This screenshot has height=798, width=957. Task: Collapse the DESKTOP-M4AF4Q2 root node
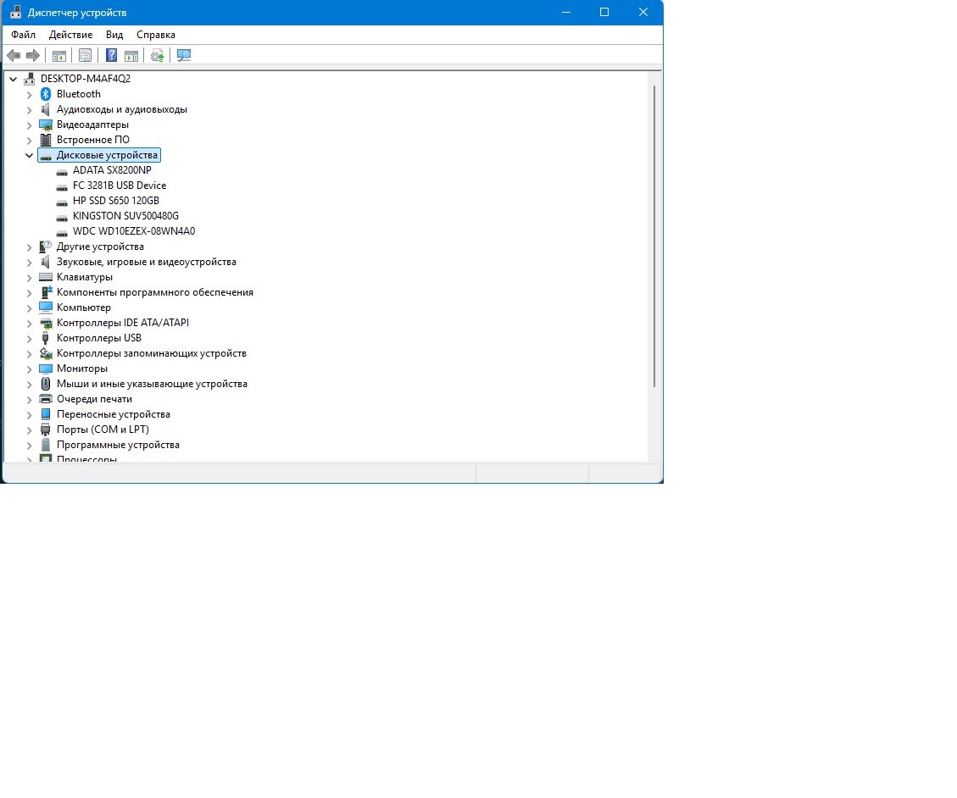14,79
